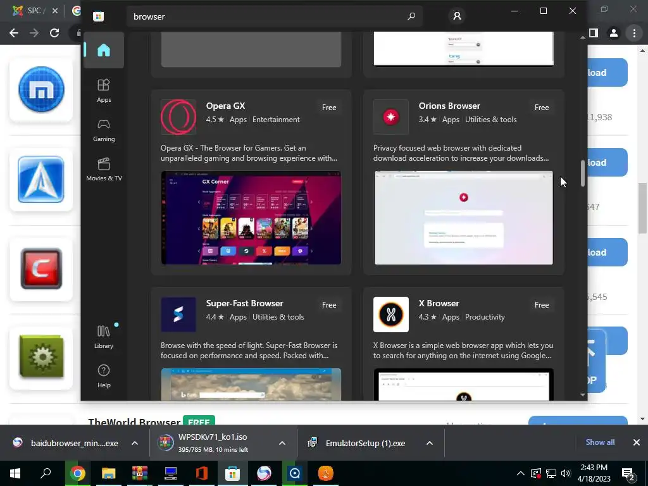
Task: Open the Super-Fast Browser title
Action: coord(245,303)
